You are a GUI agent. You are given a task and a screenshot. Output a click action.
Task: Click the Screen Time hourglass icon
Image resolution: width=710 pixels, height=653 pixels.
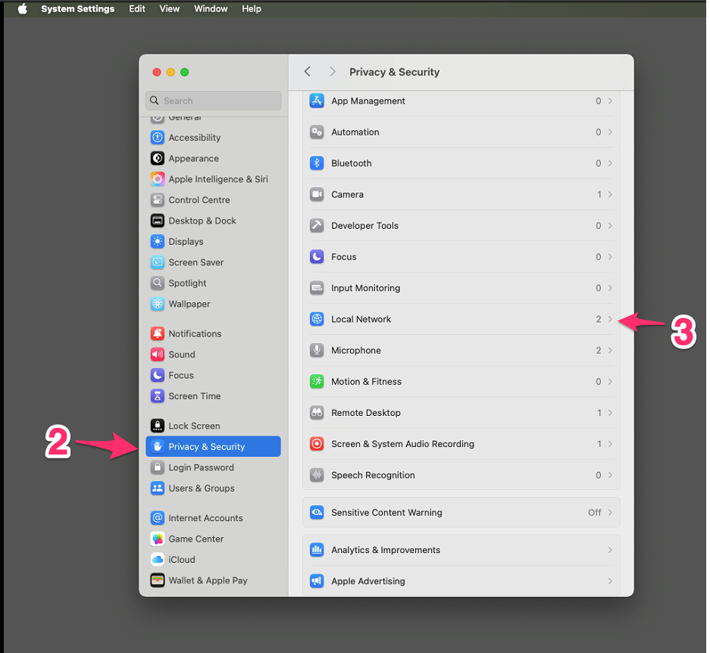[157, 396]
